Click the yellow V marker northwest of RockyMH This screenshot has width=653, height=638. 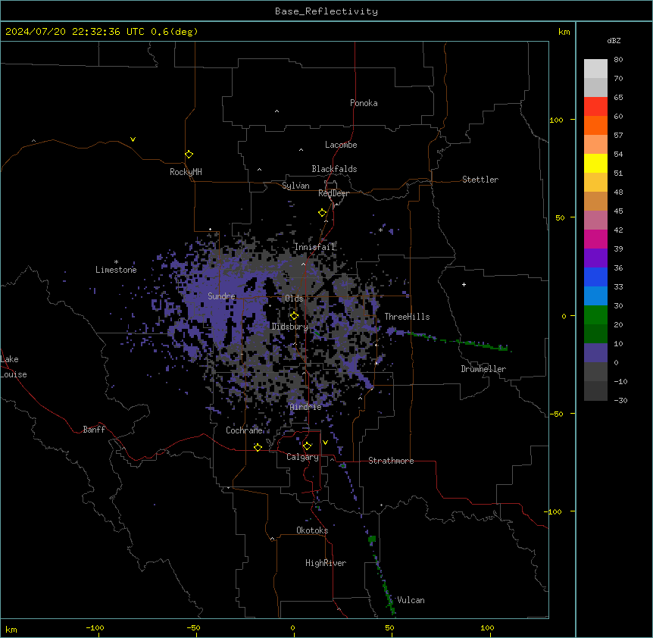coord(133,139)
